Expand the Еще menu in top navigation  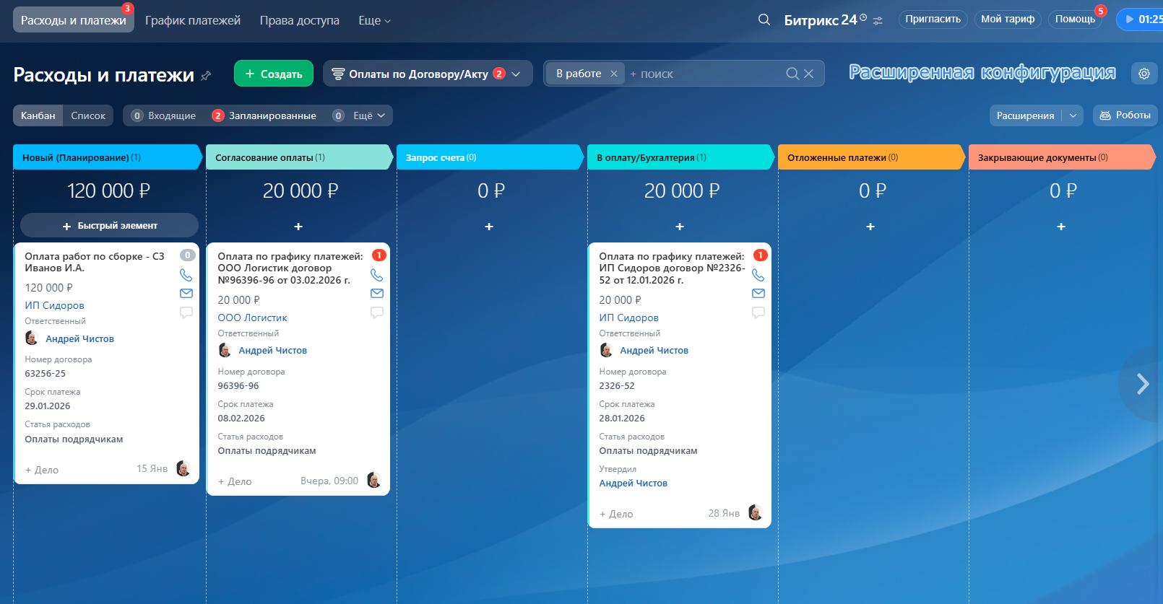374,20
